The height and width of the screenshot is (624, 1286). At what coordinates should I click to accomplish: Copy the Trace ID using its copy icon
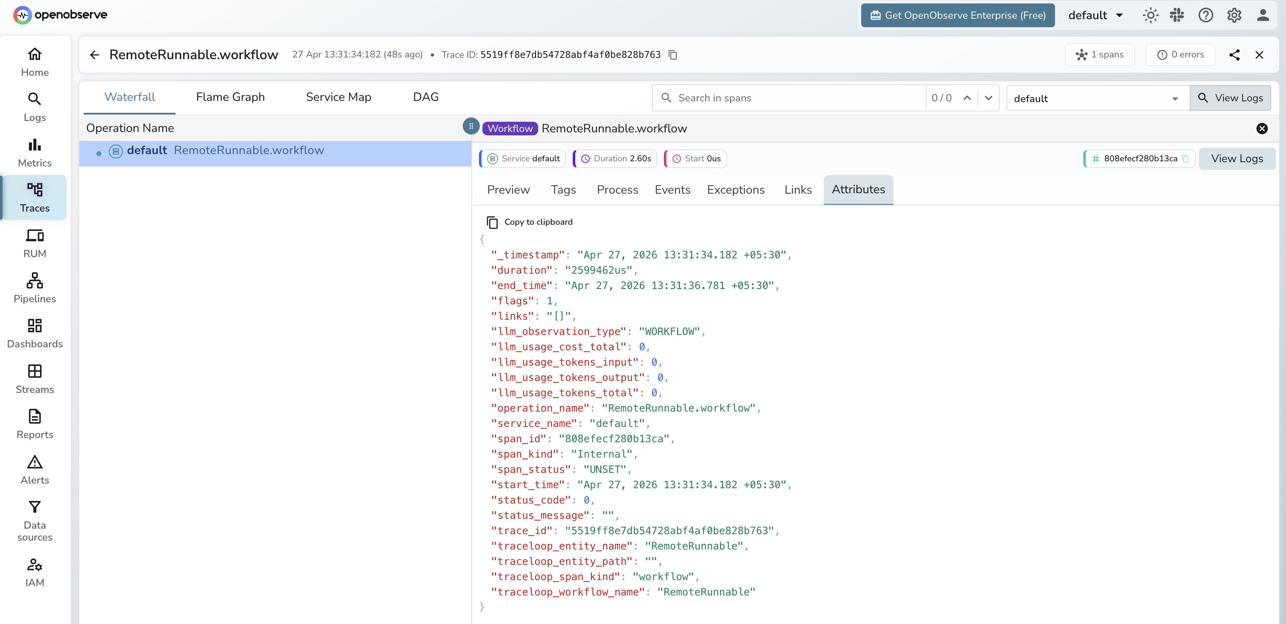672,54
